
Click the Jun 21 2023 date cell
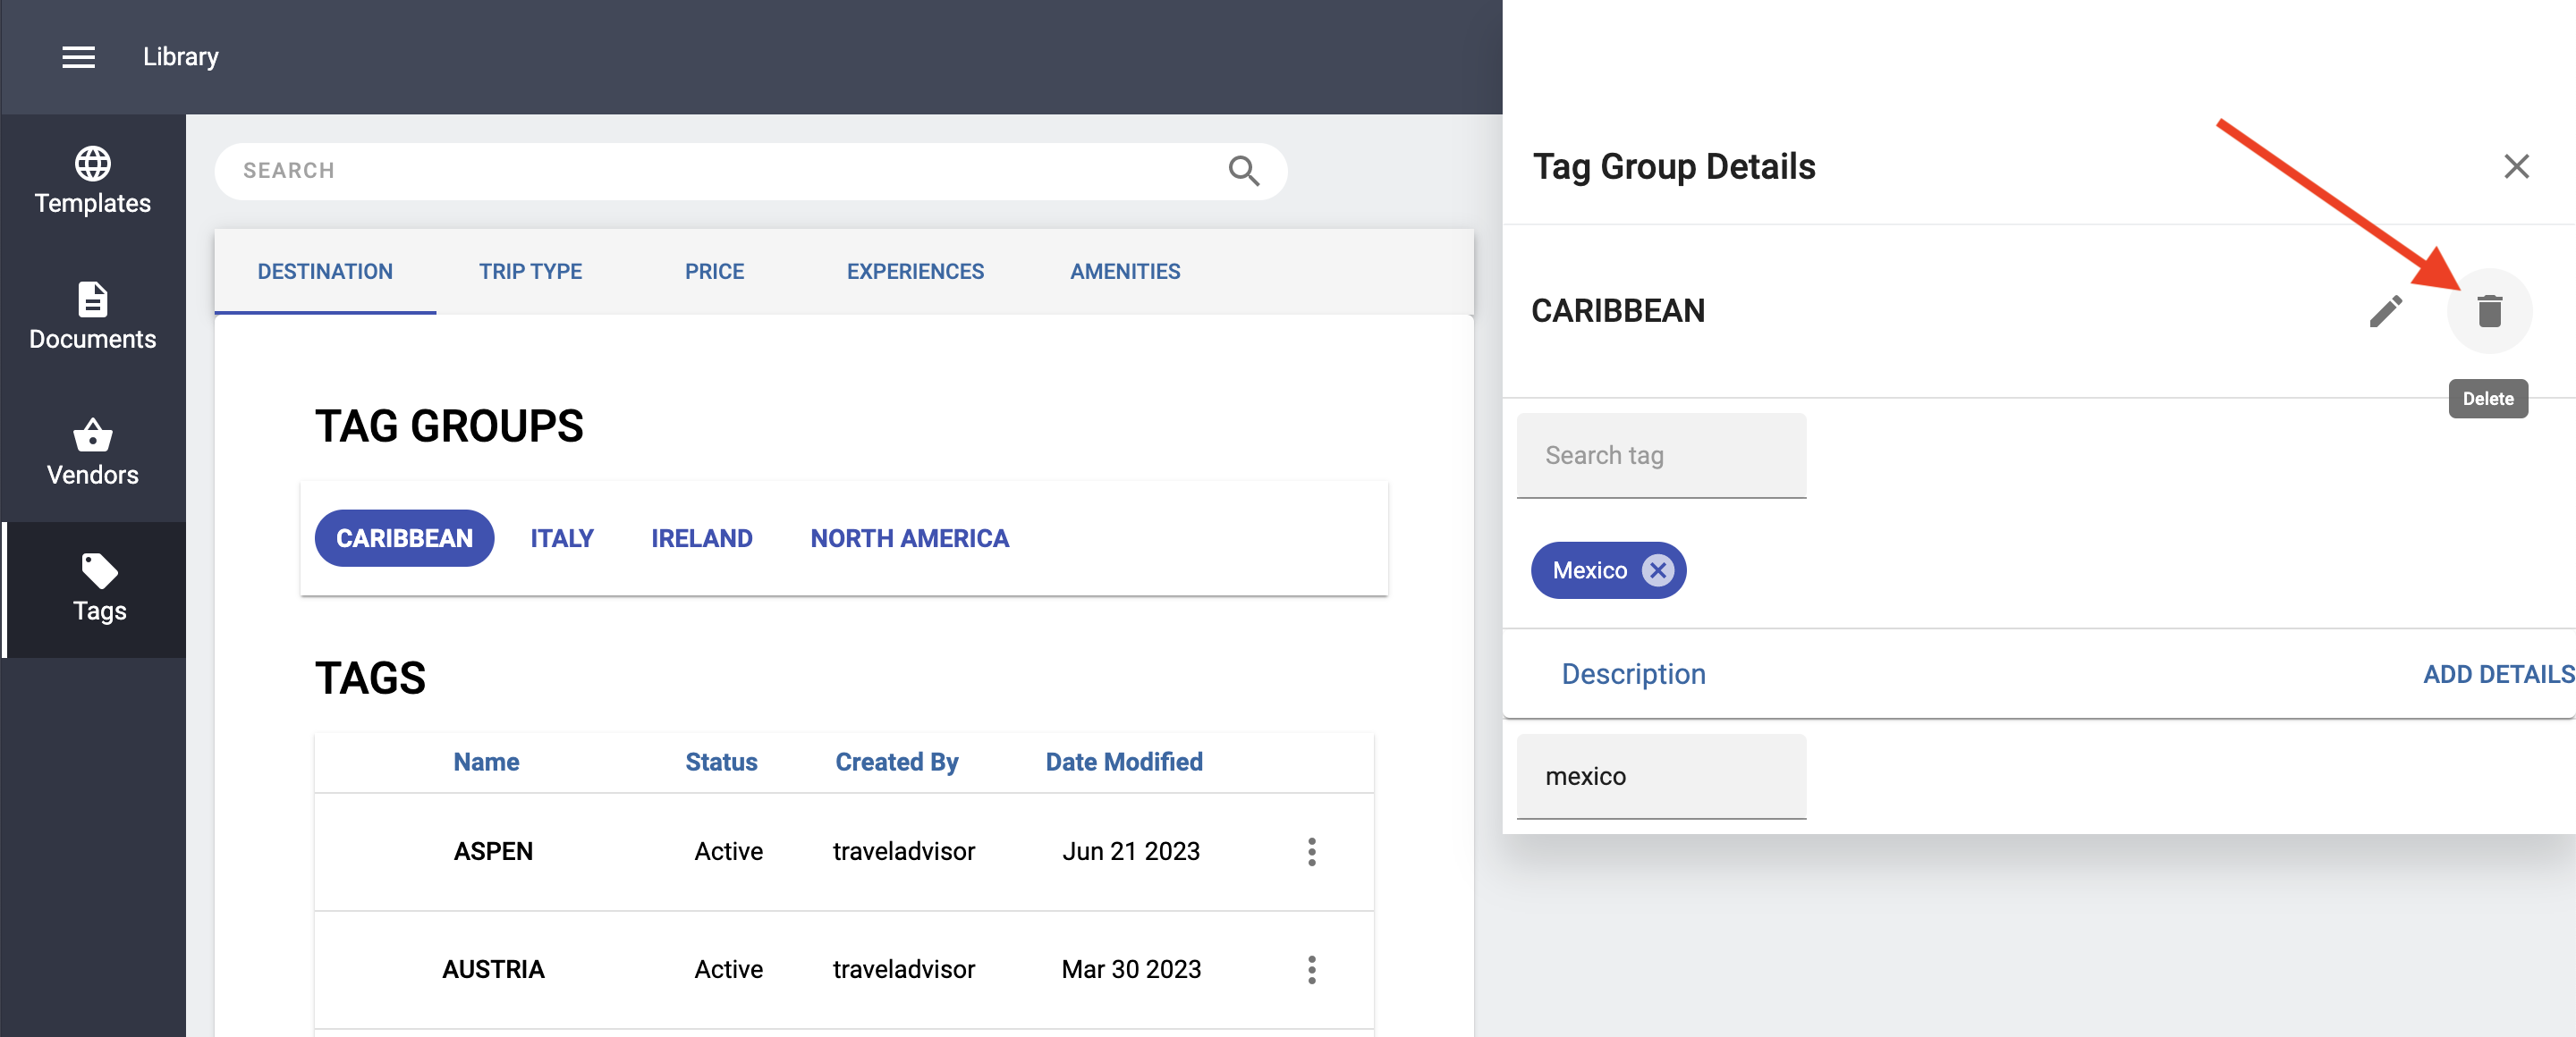[x=1131, y=851]
